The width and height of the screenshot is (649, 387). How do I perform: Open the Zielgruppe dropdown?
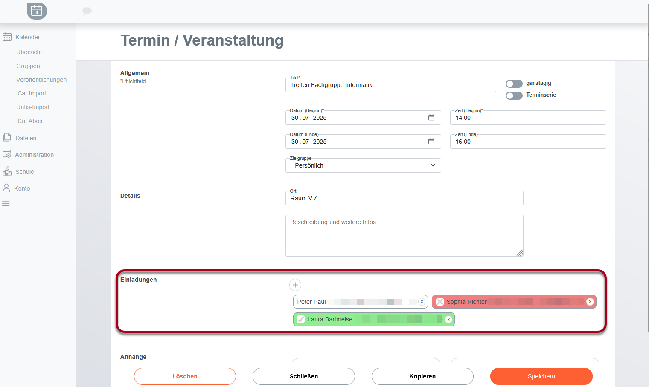[433, 165]
